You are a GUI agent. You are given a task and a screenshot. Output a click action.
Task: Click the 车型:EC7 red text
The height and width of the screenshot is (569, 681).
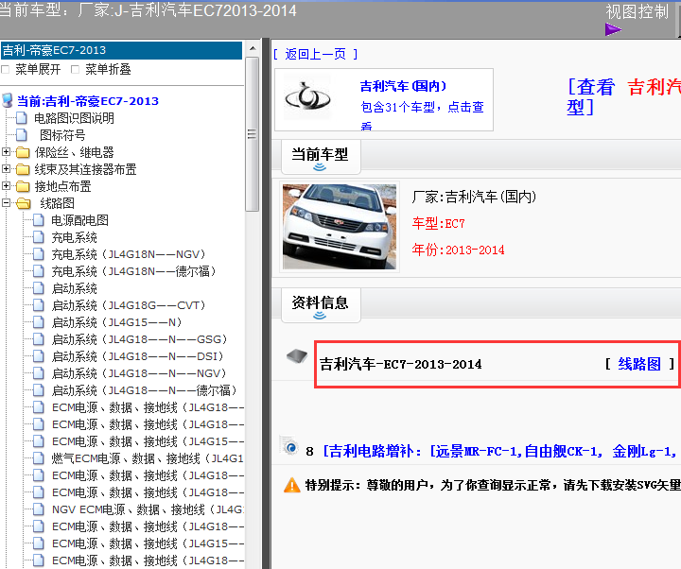pos(438,223)
